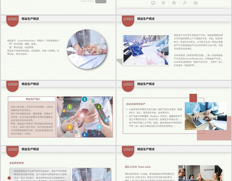The height and width of the screenshot is (181, 232).
Task: Click the monitor icon in the top slide
Action: [x=153, y=3]
